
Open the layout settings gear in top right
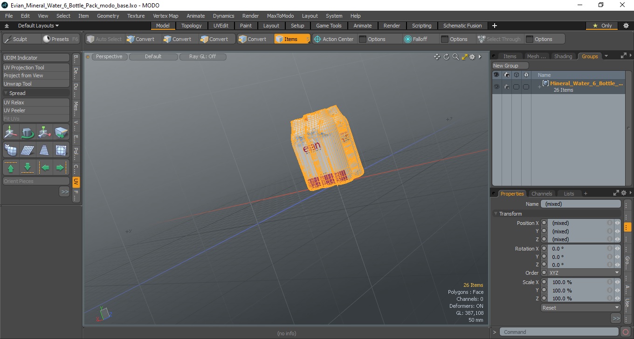coord(626,26)
